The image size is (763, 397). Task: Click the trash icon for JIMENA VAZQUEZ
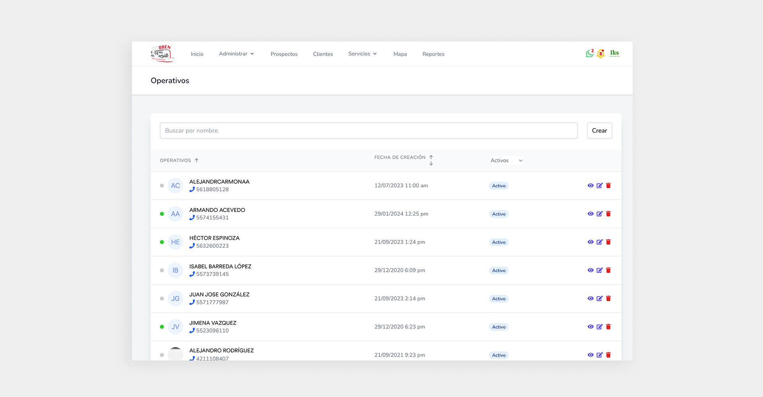pyautogui.click(x=608, y=327)
